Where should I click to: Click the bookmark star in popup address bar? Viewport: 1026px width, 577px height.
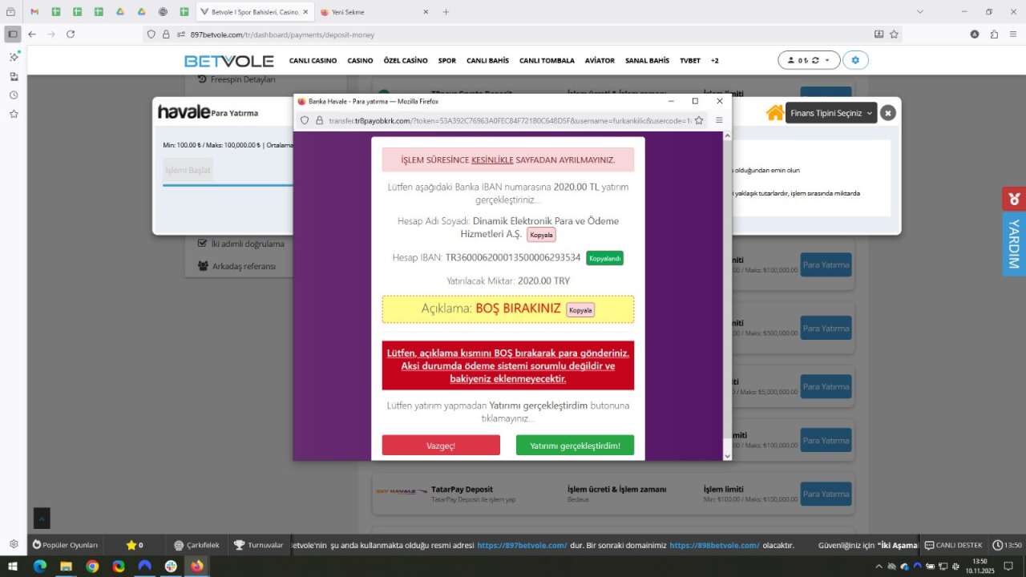[x=699, y=120]
